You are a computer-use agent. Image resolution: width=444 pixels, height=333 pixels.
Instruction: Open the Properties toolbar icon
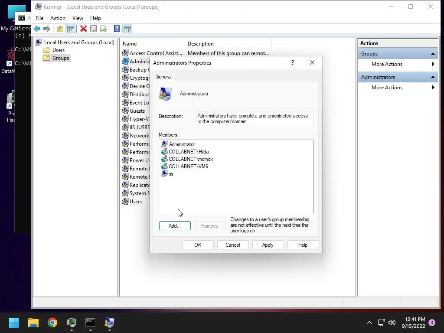pos(93,29)
